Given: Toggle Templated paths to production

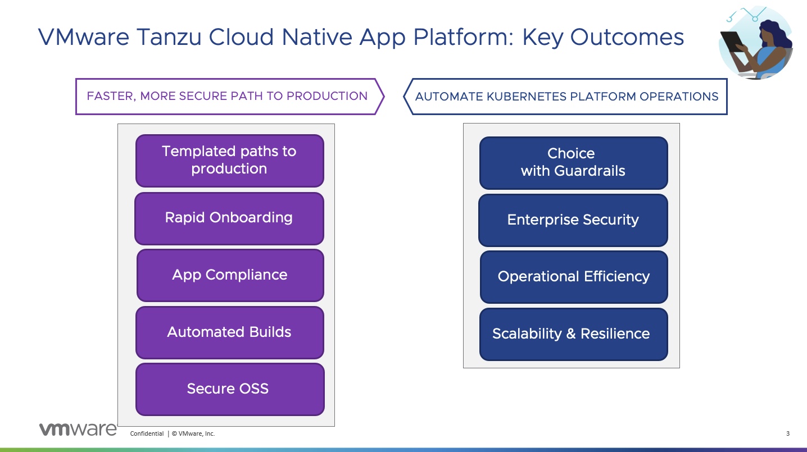Looking at the screenshot, I should point(229,160).
